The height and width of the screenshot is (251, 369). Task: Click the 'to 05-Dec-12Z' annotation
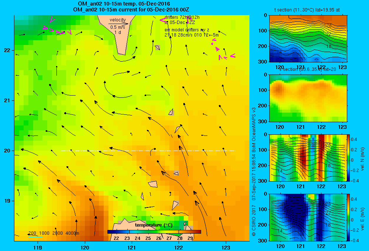pyautogui.click(x=180, y=23)
